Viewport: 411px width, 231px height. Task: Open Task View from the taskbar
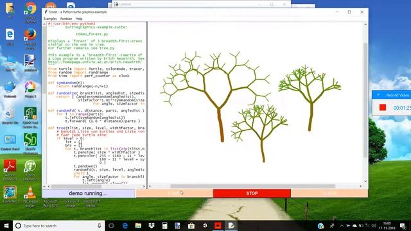(x=111, y=225)
